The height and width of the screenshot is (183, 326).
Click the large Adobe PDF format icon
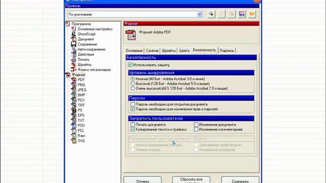click(x=130, y=35)
